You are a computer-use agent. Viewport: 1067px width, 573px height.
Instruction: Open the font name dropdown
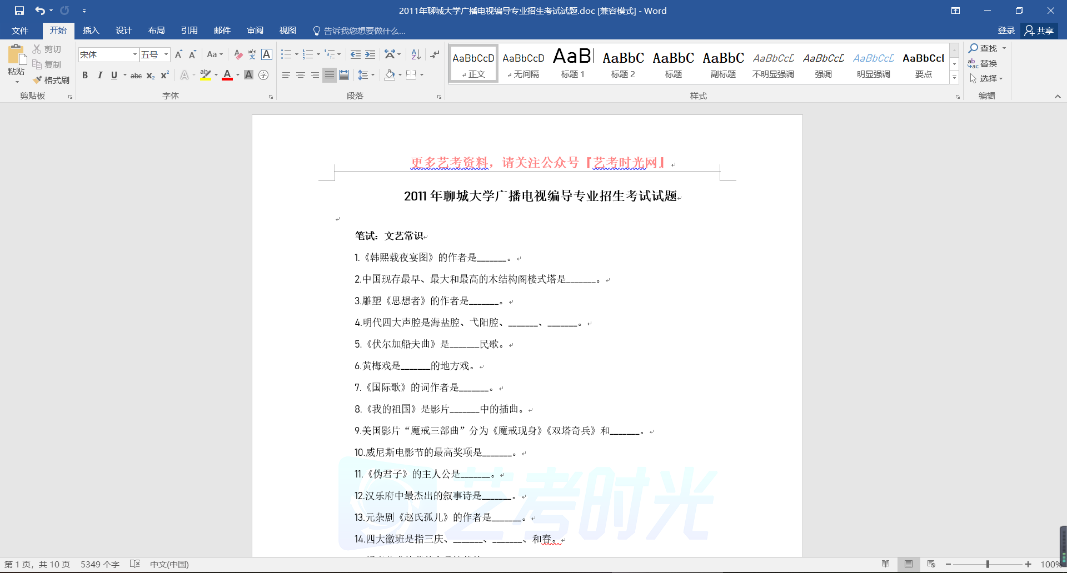[134, 54]
